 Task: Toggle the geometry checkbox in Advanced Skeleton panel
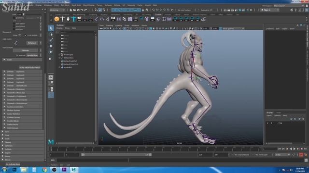coord(14,18)
